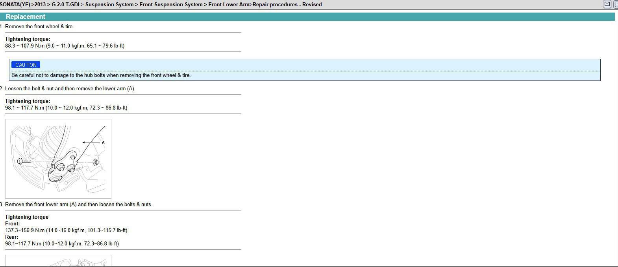Click the email envelope icon
Image resolution: width=618 pixels, height=267 pixels.
[x=607, y=4]
